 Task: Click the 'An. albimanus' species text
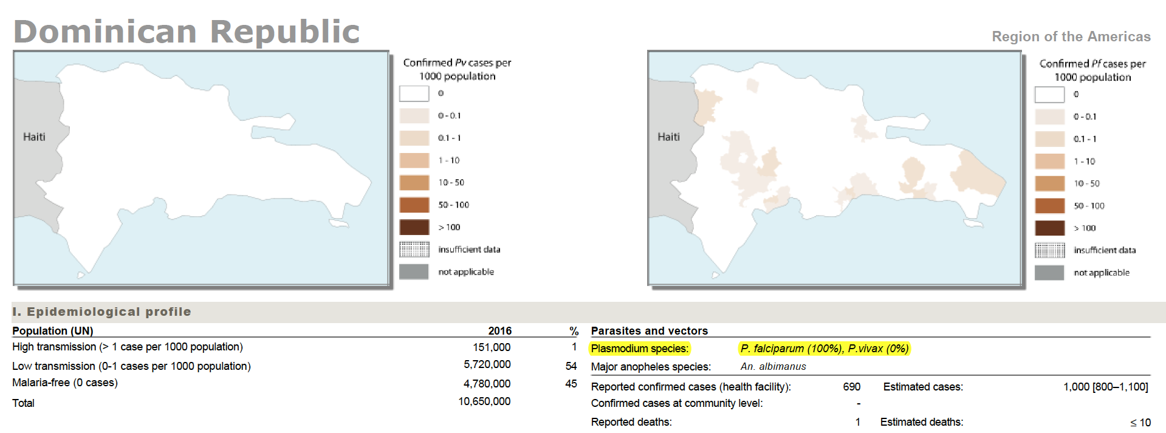click(773, 366)
